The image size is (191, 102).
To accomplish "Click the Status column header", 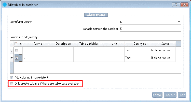I will (163, 44).
